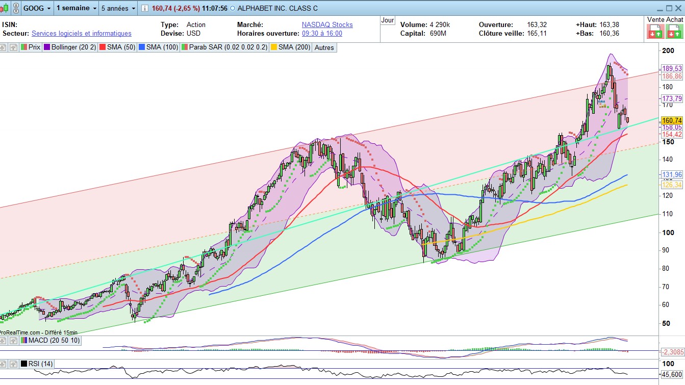Select the Jour tab
685x385 pixels.
click(x=388, y=20)
